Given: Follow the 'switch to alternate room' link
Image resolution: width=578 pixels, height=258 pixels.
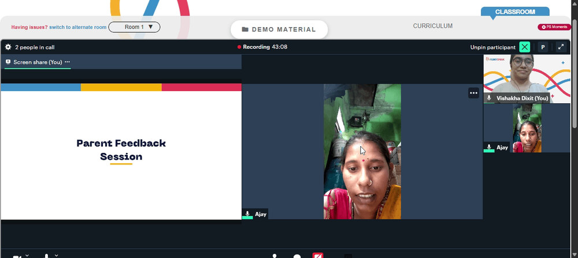Looking at the screenshot, I should 78,27.
